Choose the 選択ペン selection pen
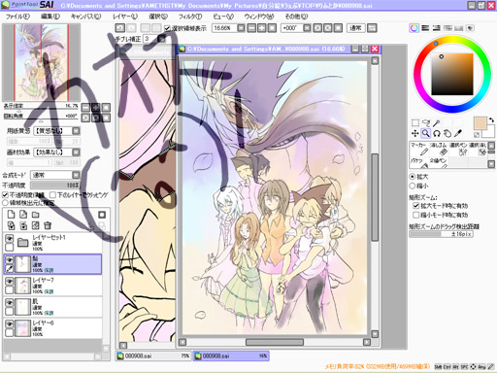497x373 pixels. [x=458, y=149]
